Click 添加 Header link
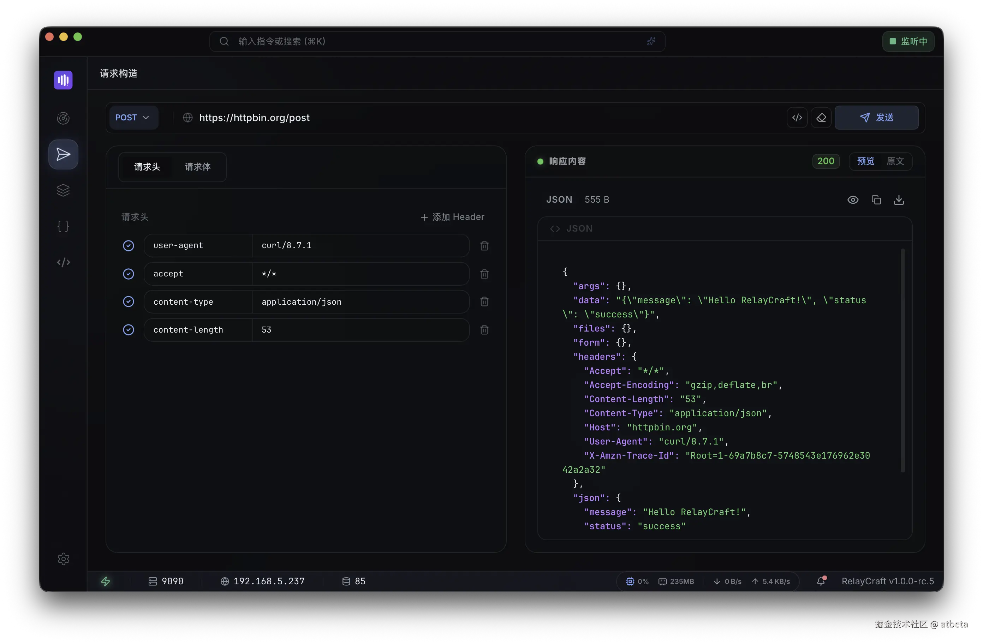 (452, 217)
